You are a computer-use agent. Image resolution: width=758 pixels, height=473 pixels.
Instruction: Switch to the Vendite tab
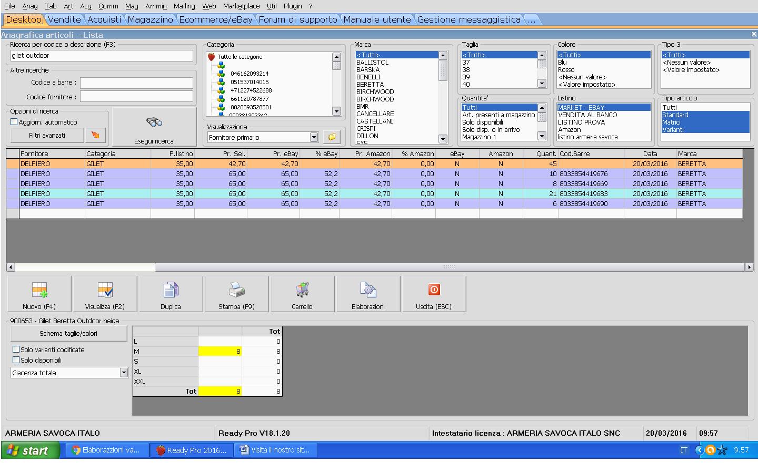tap(65, 19)
